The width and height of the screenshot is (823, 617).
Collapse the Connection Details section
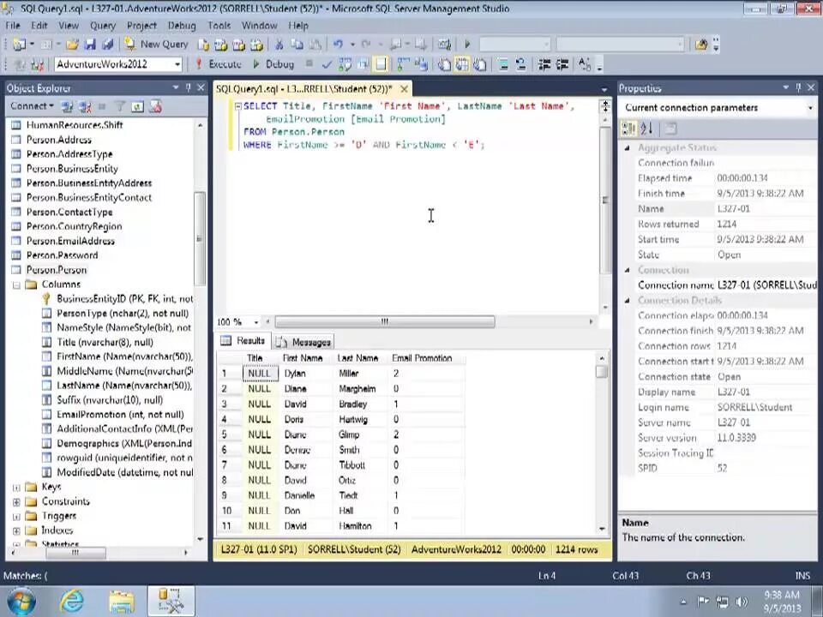pyautogui.click(x=627, y=301)
